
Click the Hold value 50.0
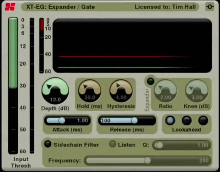click(x=90, y=97)
